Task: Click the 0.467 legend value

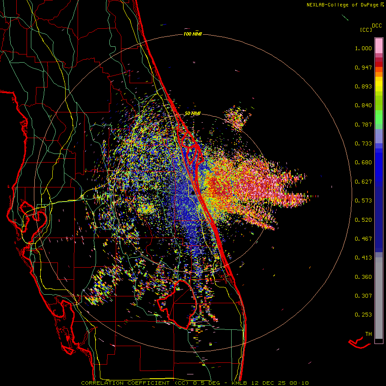Action: [363, 239]
